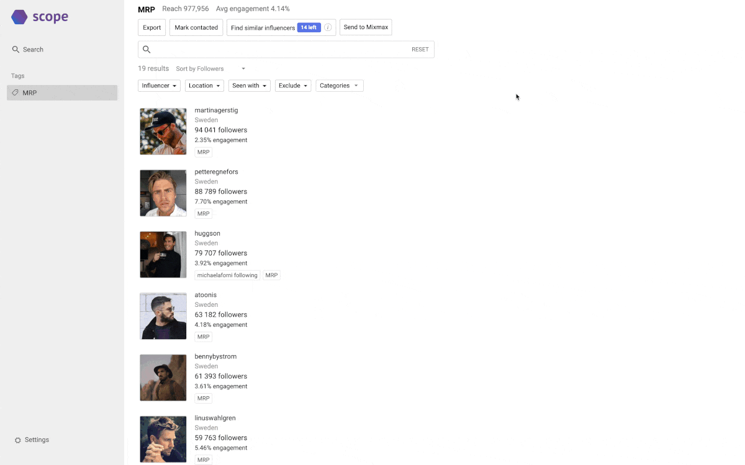Open the Influencer filter dropdown
745x465 pixels.
[x=159, y=86]
